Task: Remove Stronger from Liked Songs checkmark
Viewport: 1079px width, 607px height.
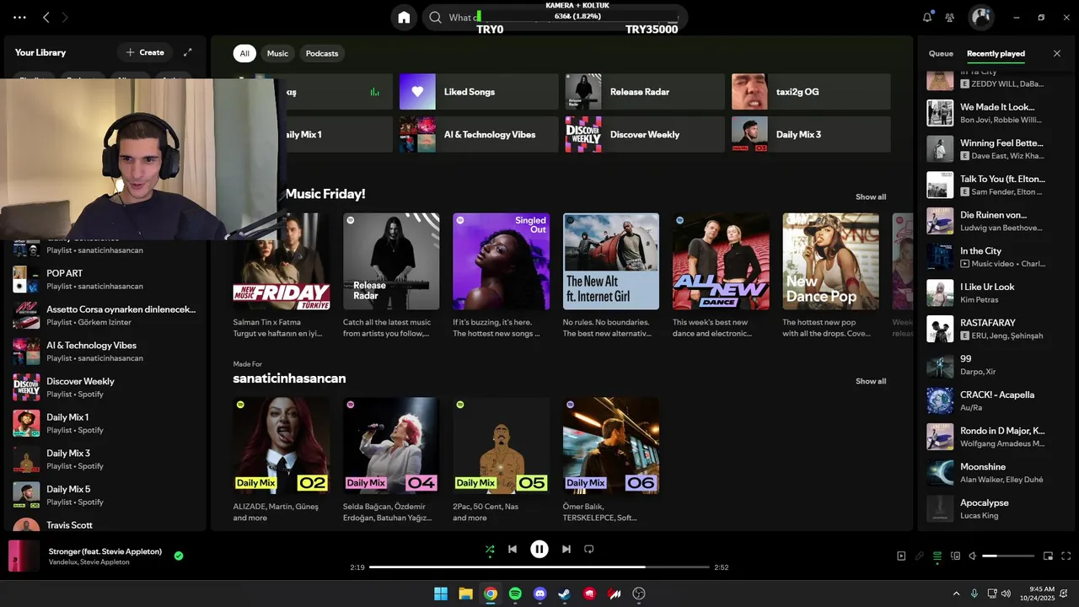Action: (x=179, y=556)
